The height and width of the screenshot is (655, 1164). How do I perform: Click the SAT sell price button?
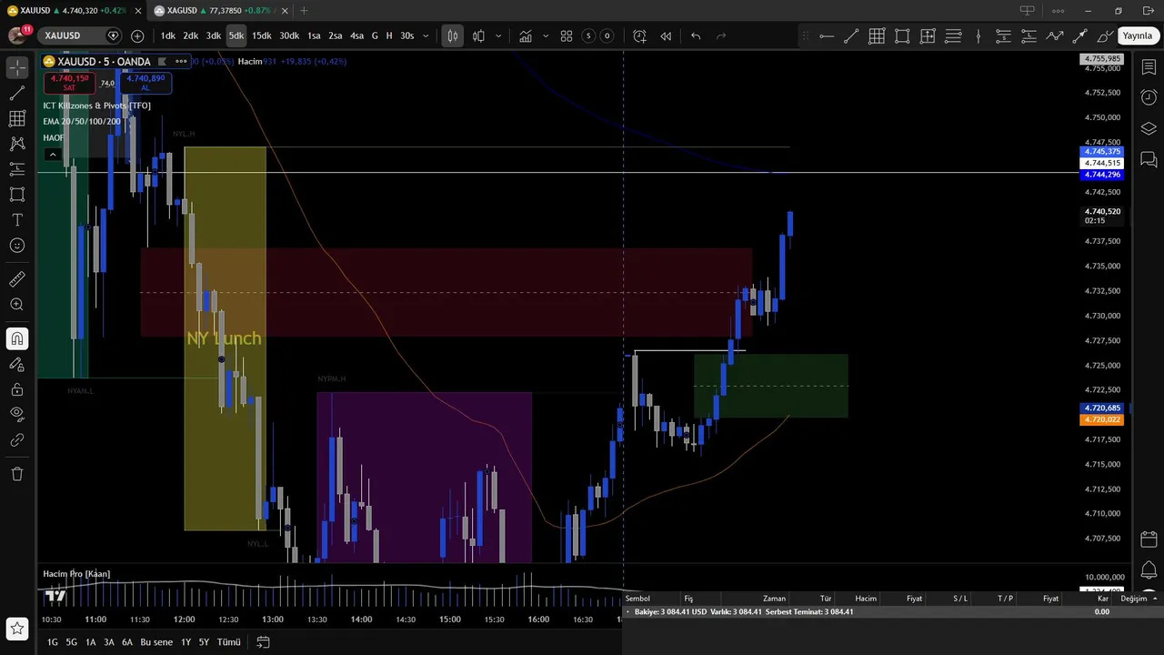pos(69,83)
